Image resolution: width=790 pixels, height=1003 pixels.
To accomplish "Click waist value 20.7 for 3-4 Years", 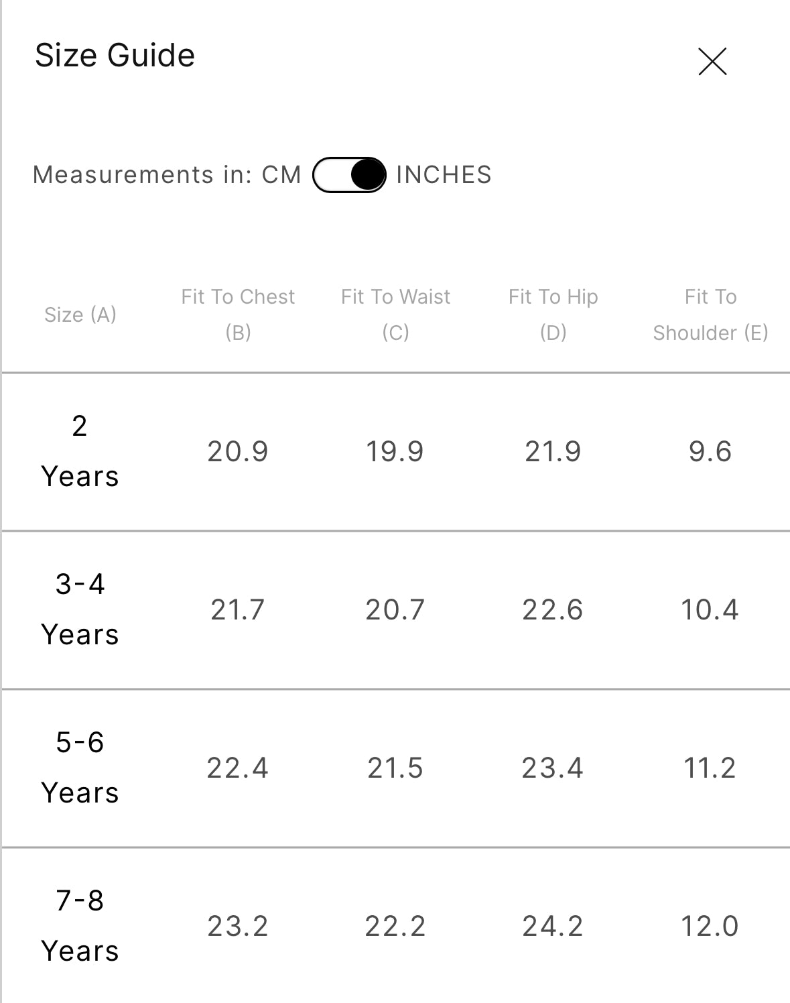I will (x=395, y=610).
